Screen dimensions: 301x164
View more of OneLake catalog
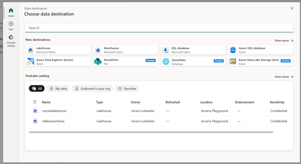pos(284,77)
